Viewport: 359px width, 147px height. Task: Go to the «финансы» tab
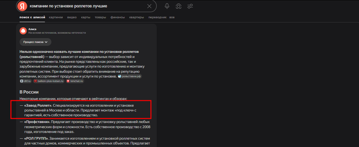[118, 17]
